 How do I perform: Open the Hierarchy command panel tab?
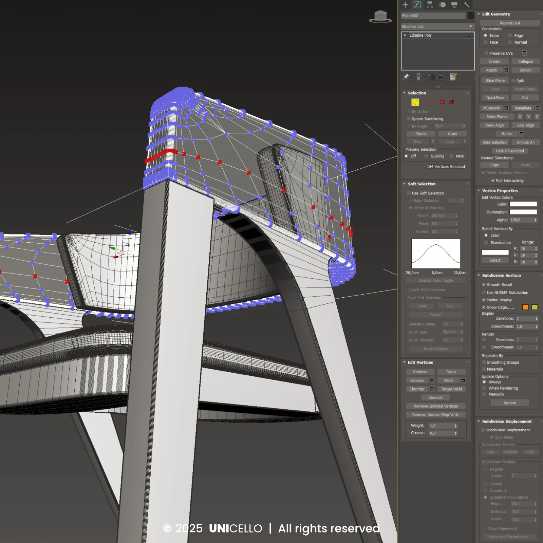tap(430, 4)
